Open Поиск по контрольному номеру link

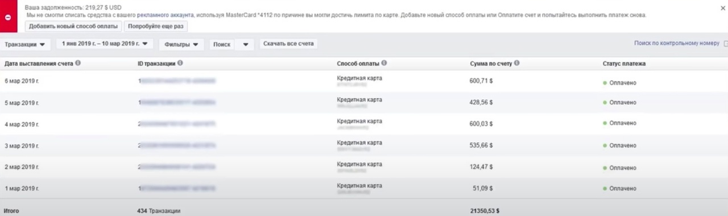(x=677, y=43)
